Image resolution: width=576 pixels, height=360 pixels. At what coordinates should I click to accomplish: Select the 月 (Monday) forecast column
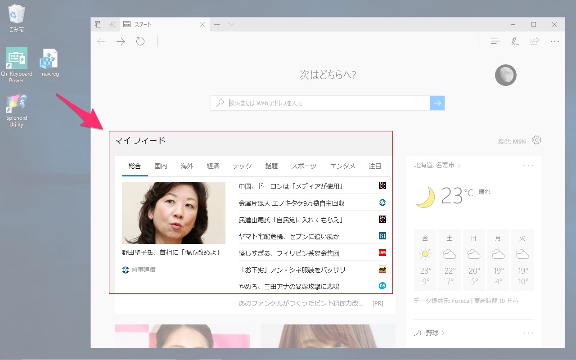tap(498, 260)
